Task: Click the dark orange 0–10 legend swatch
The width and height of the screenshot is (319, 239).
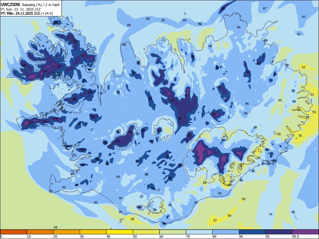Action: point(13,232)
